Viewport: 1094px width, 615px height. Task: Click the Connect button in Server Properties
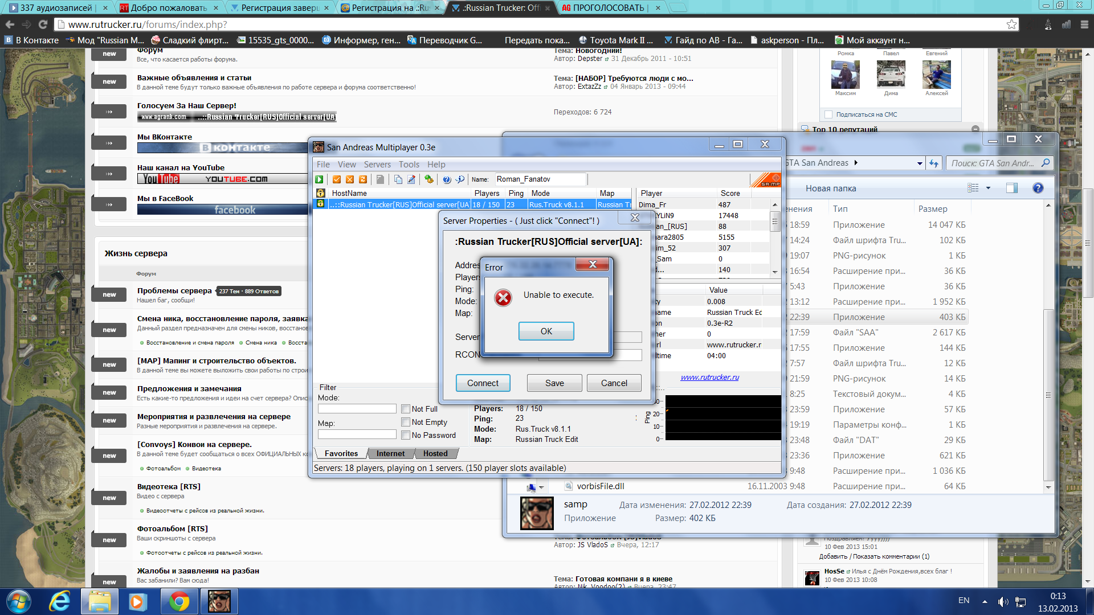point(483,383)
